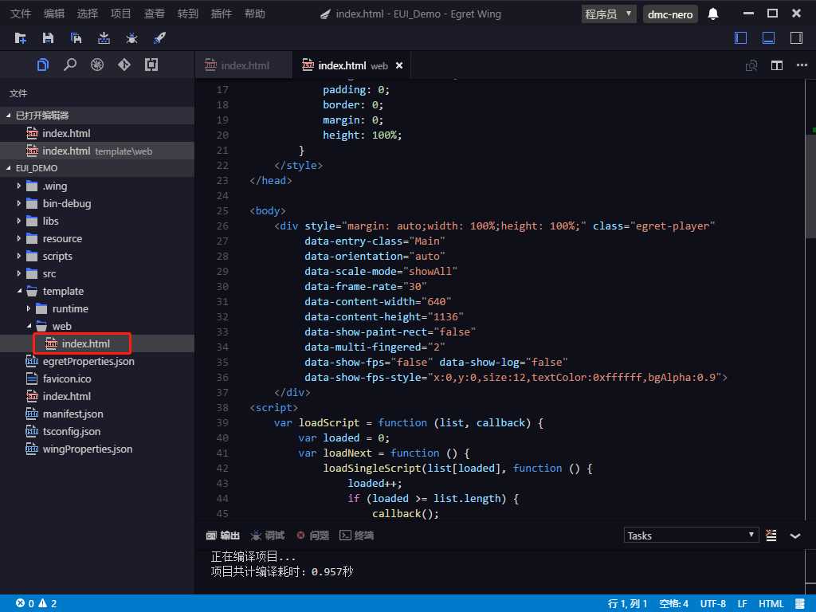The image size is (816, 612).
Task: Switch to the 问题 panel tab
Action: [312, 535]
